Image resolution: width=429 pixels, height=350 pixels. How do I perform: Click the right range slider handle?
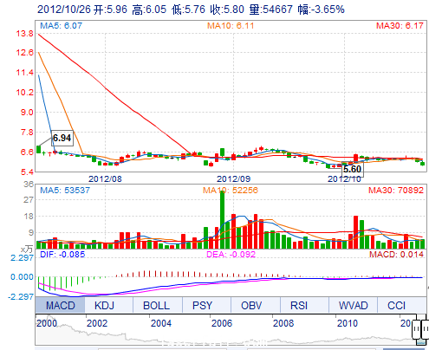point(426,329)
